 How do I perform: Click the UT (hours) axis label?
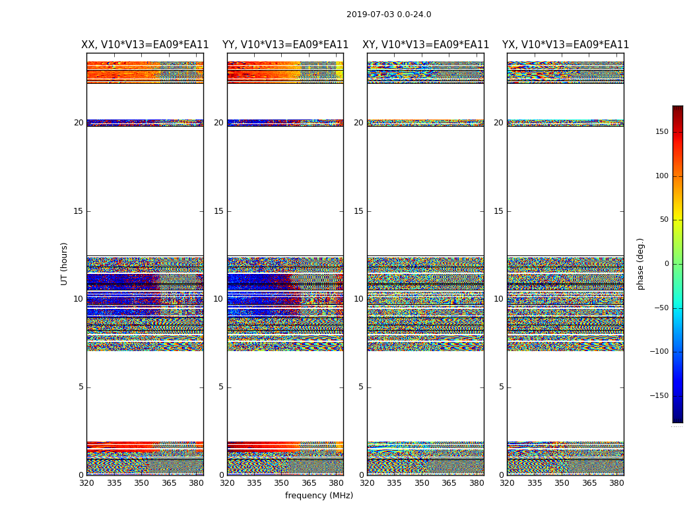(64, 264)
